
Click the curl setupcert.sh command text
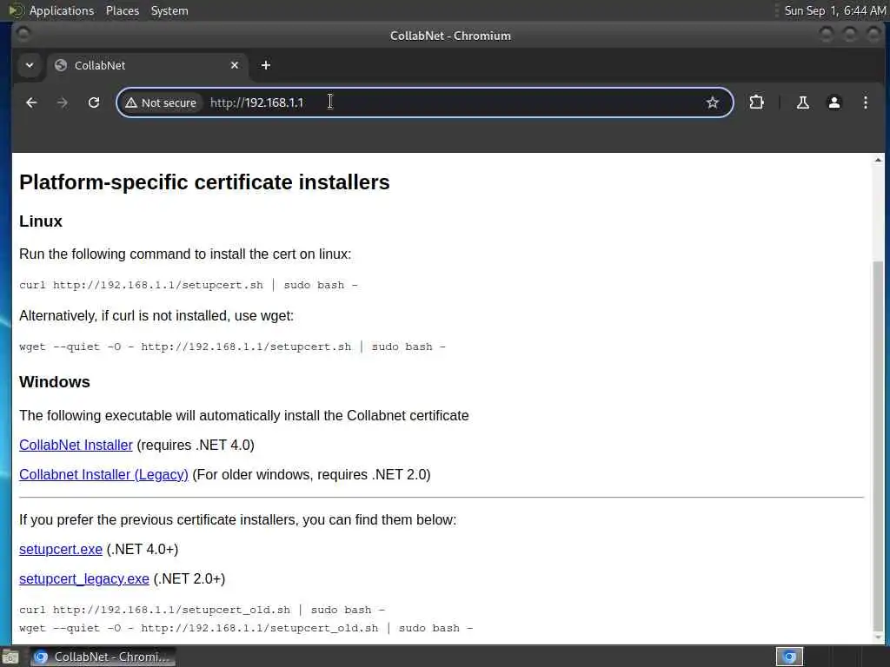(189, 285)
